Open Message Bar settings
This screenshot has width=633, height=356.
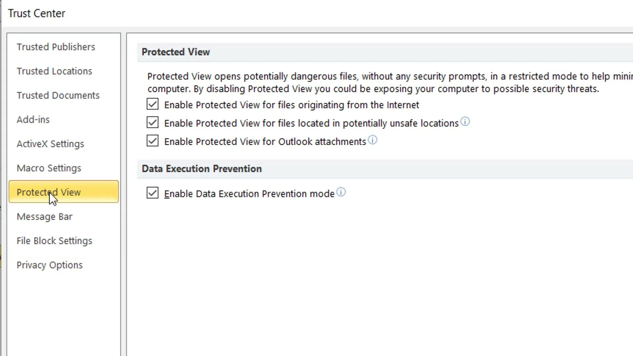(45, 217)
